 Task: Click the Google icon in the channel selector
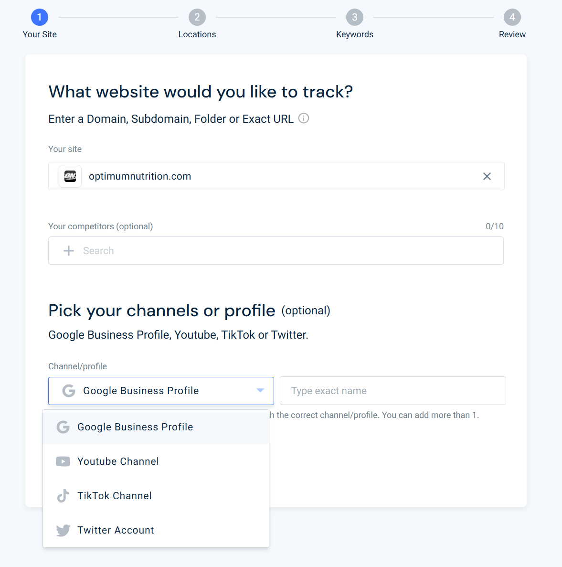tap(69, 391)
